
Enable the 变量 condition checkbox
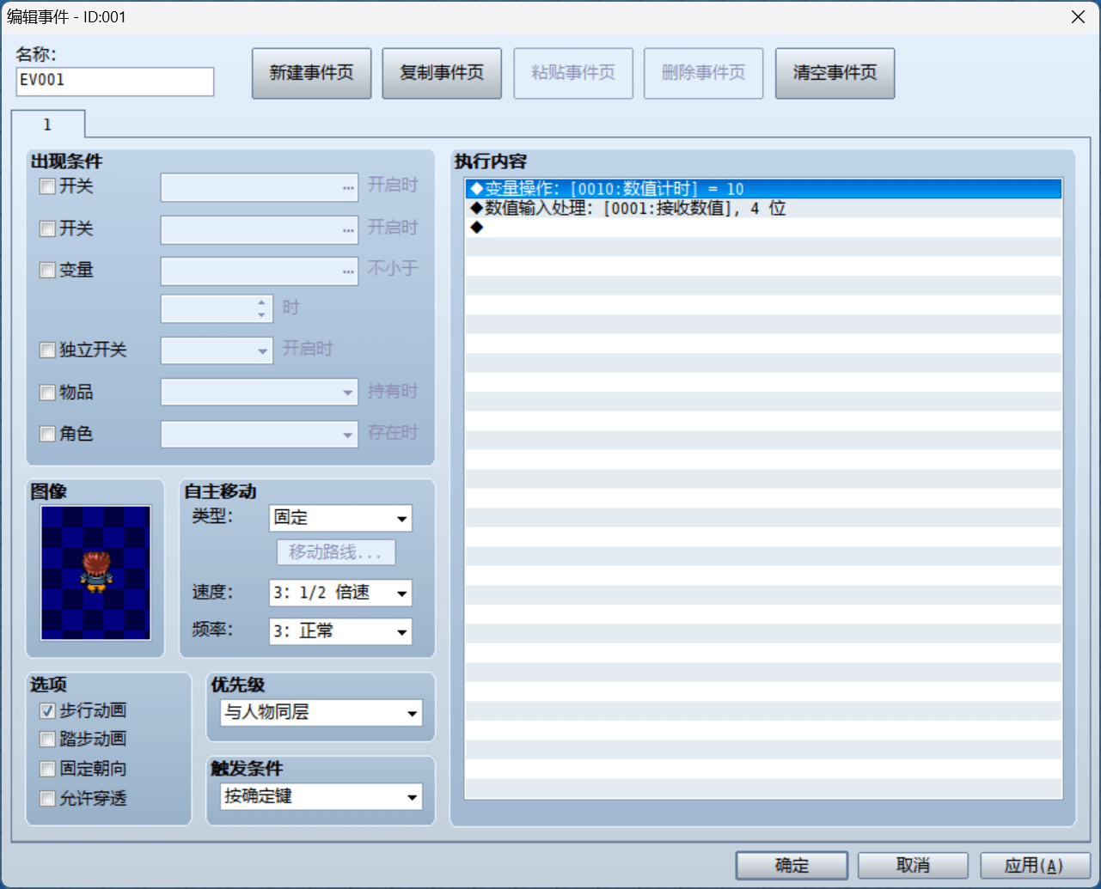pyautogui.click(x=47, y=270)
